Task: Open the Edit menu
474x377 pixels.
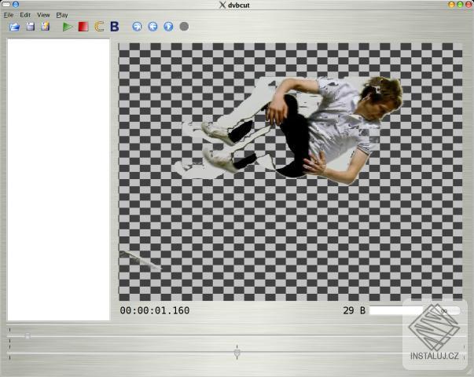Action: (25, 15)
